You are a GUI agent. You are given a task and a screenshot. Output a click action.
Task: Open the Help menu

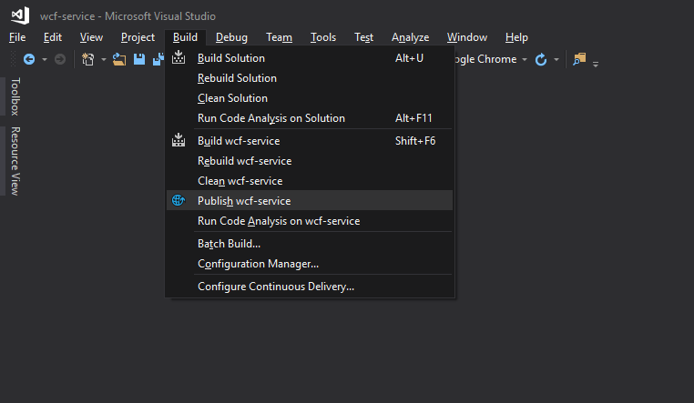pos(516,37)
